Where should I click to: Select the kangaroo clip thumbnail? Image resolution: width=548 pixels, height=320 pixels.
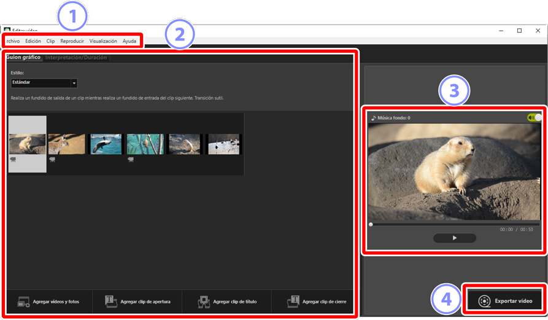[67, 144]
